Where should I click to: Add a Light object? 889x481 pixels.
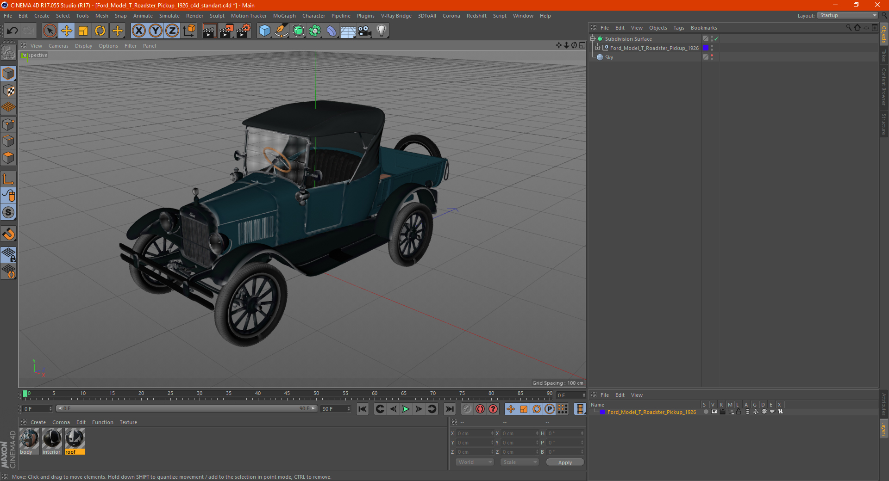click(x=382, y=31)
